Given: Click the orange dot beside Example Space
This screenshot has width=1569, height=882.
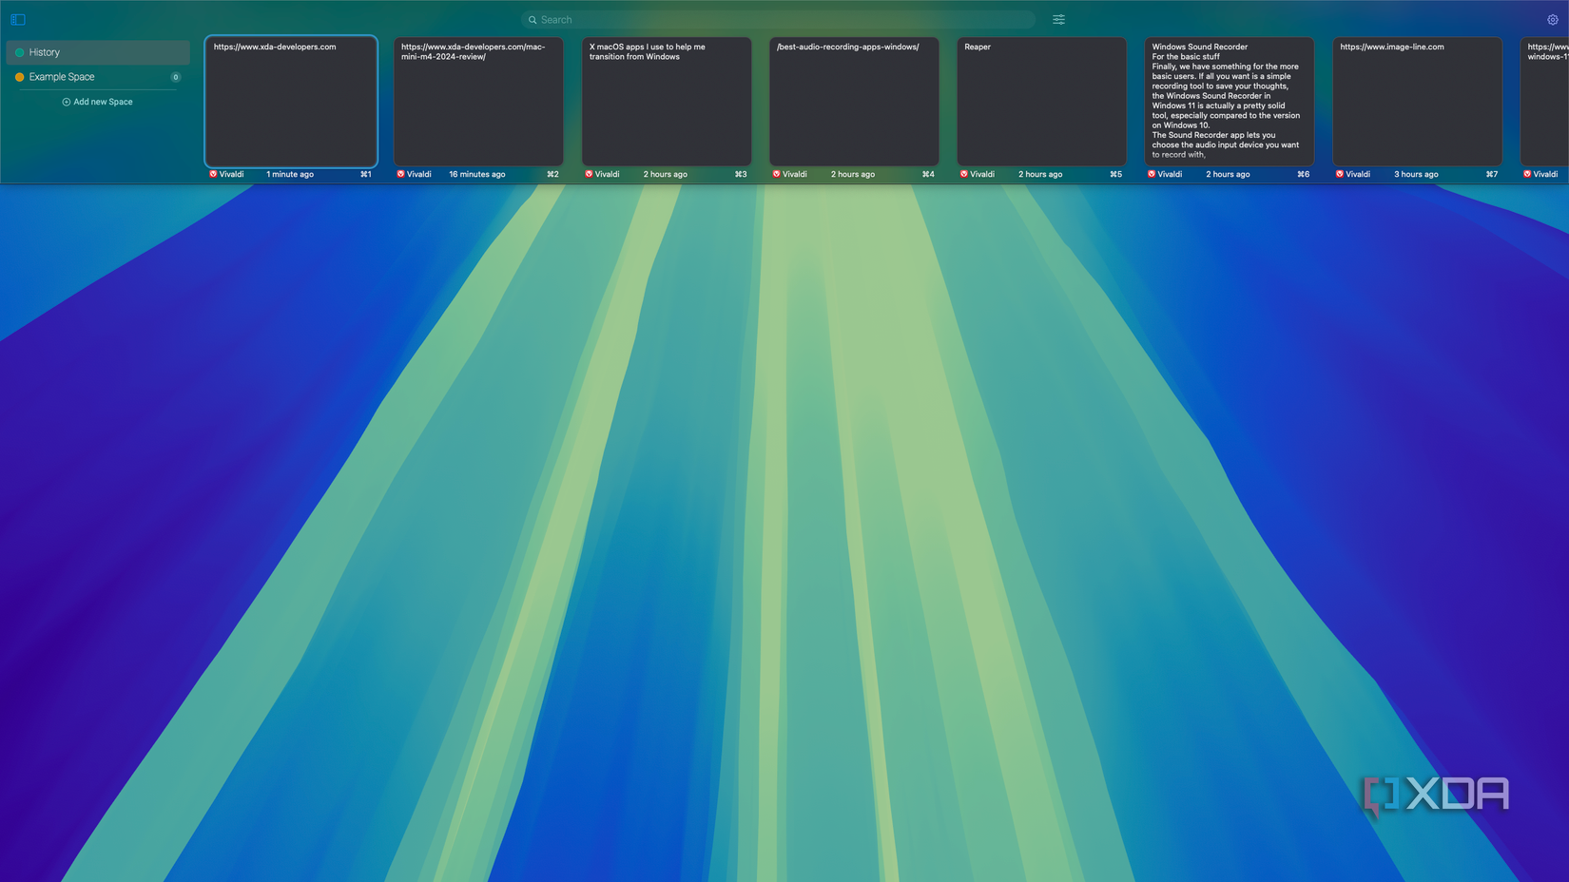Looking at the screenshot, I should click(19, 77).
